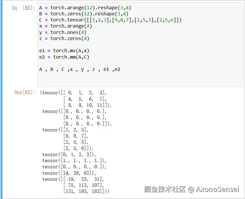
Task: Click output row [2, 5, 6]
Action: coord(78,148)
